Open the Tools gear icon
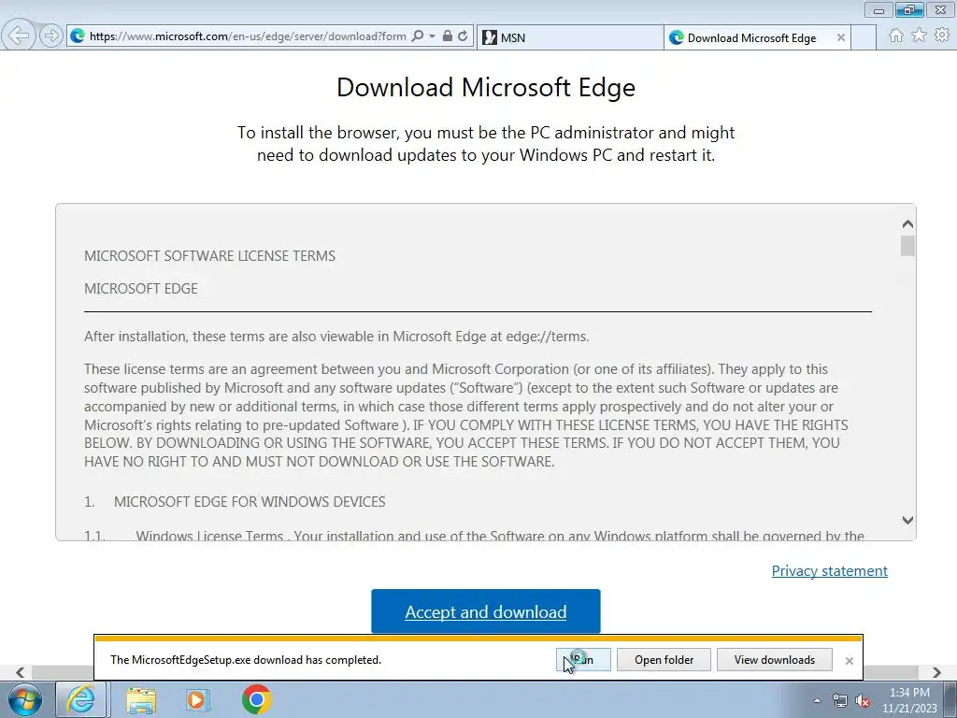 point(942,36)
